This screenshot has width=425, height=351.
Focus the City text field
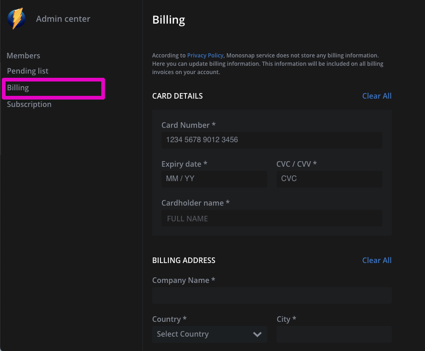(333, 334)
